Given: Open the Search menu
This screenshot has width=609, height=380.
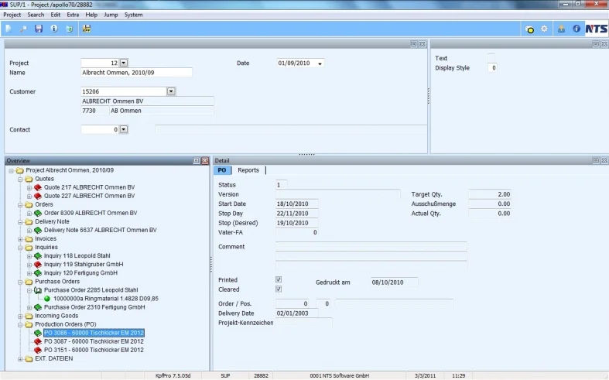Looking at the screenshot, I should click(x=36, y=15).
